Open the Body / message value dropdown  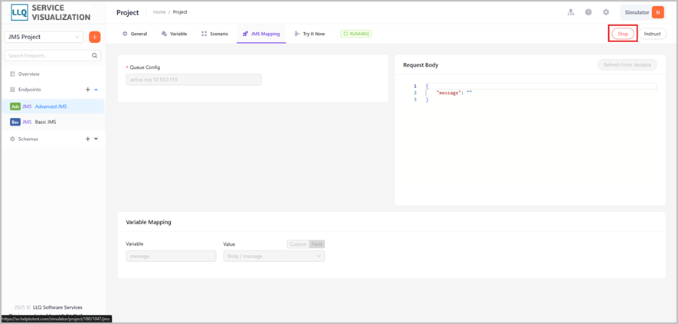[x=273, y=256]
